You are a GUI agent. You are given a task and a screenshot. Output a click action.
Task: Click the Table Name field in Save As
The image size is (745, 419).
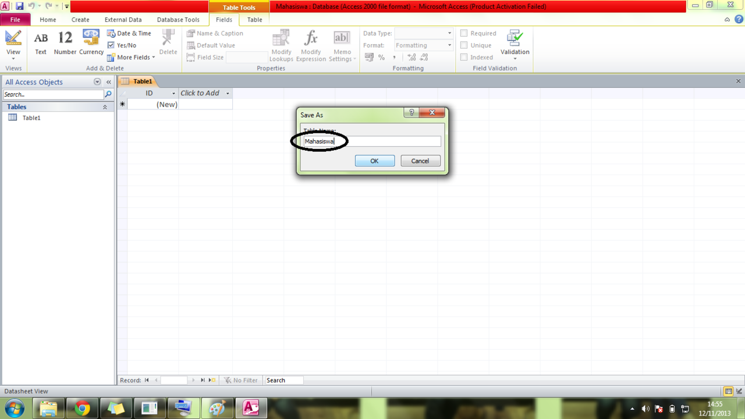click(372, 141)
